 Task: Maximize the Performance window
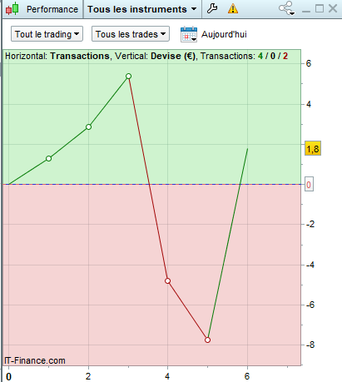point(320,8)
